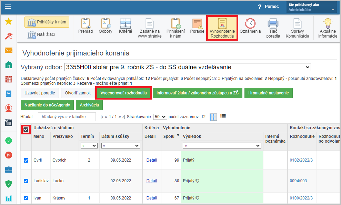Open decision 0102/2022/3 link
This screenshot has height=205, width=341.
pos(301,160)
